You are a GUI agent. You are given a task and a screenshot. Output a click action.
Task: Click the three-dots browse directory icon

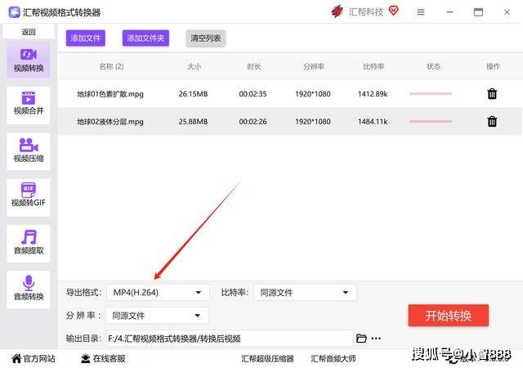point(376,339)
